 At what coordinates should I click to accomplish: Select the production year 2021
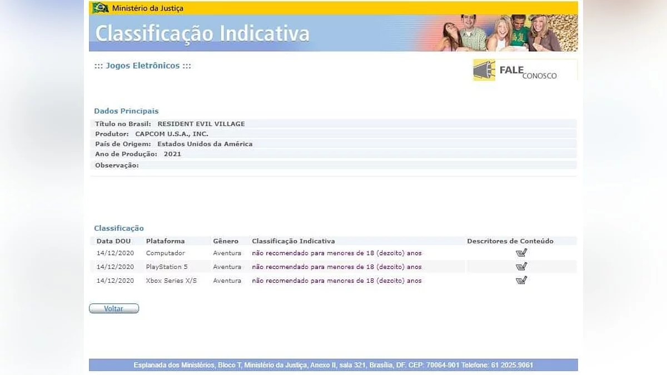click(x=172, y=154)
